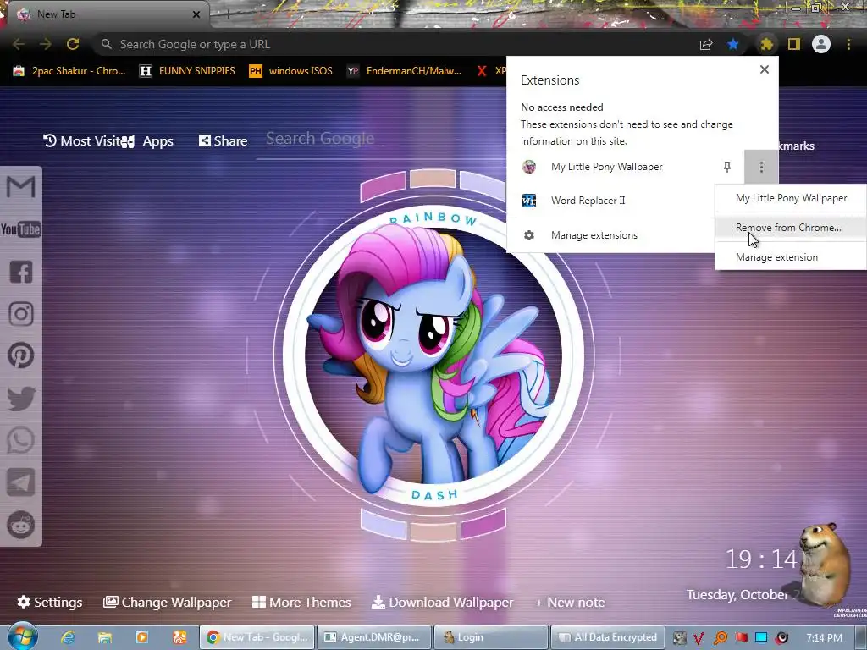This screenshot has height=650, width=867.
Task: Click the 7:14 PM system clock
Action: (824, 638)
